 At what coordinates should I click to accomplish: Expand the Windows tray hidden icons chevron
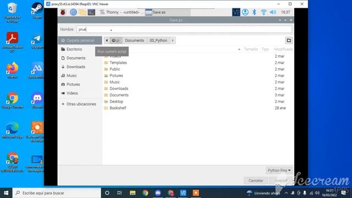click(x=286, y=193)
